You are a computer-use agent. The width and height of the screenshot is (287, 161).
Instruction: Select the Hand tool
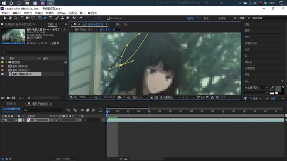point(10,18)
